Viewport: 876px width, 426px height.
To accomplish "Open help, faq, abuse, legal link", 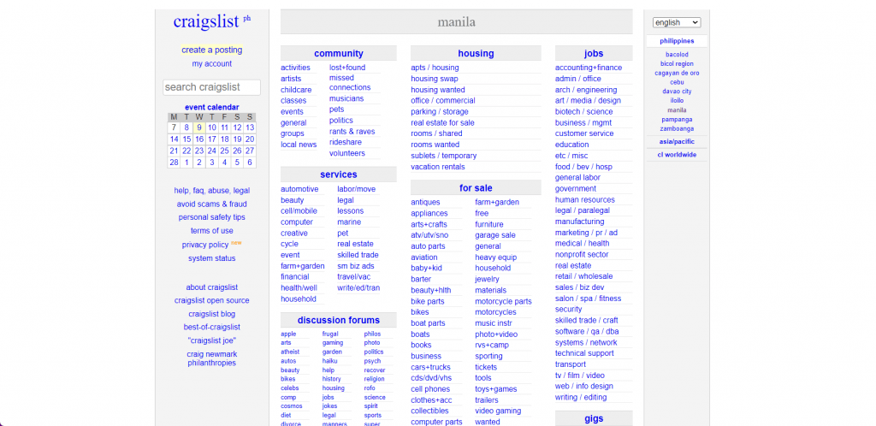I will [212, 191].
